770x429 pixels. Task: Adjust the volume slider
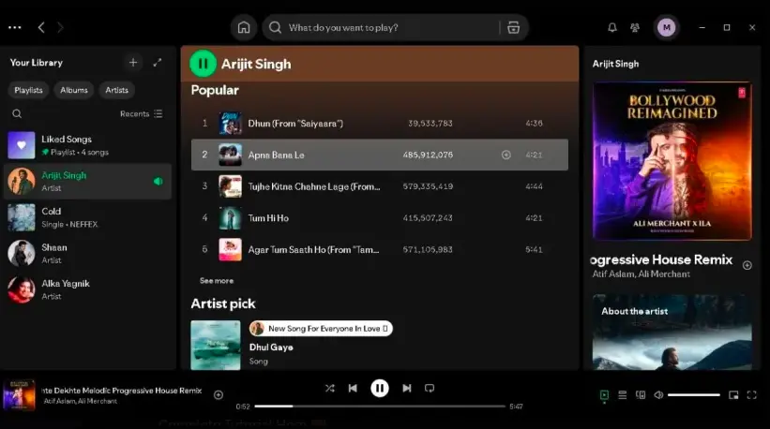(x=693, y=395)
